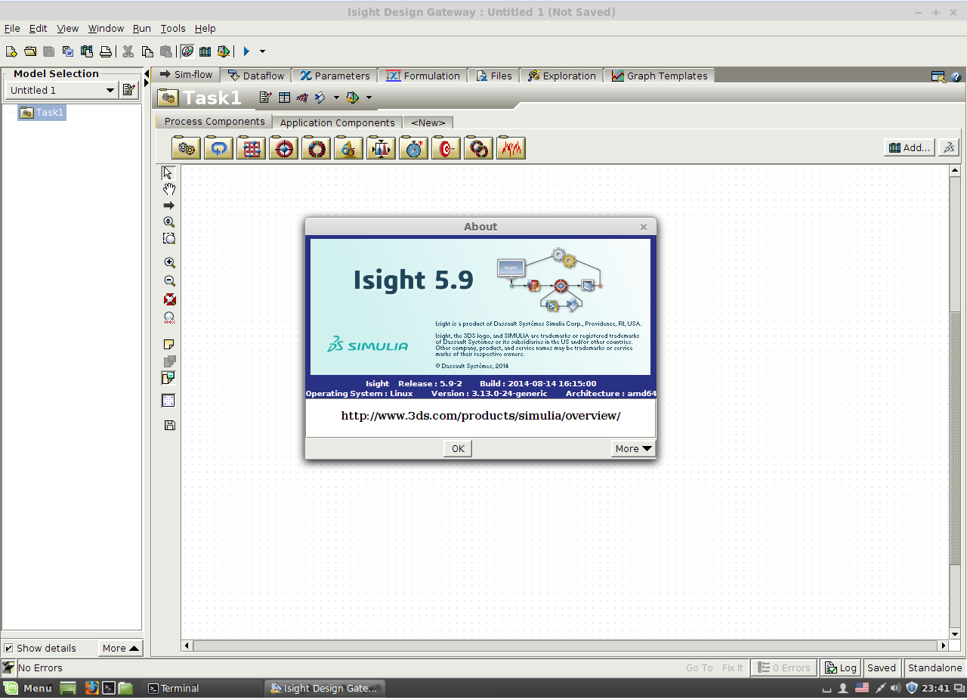
Task: Select the red waveform component icon
Action: click(x=511, y=147)
